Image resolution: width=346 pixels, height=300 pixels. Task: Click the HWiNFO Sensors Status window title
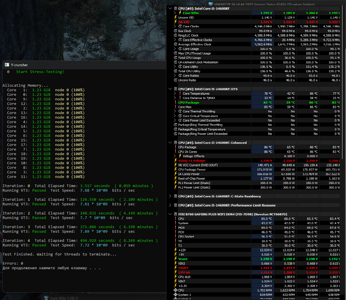tap(264, 4)
